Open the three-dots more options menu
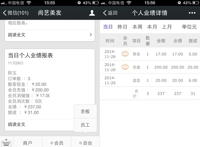This screenshot has width=200, height=147. [192, 13]
